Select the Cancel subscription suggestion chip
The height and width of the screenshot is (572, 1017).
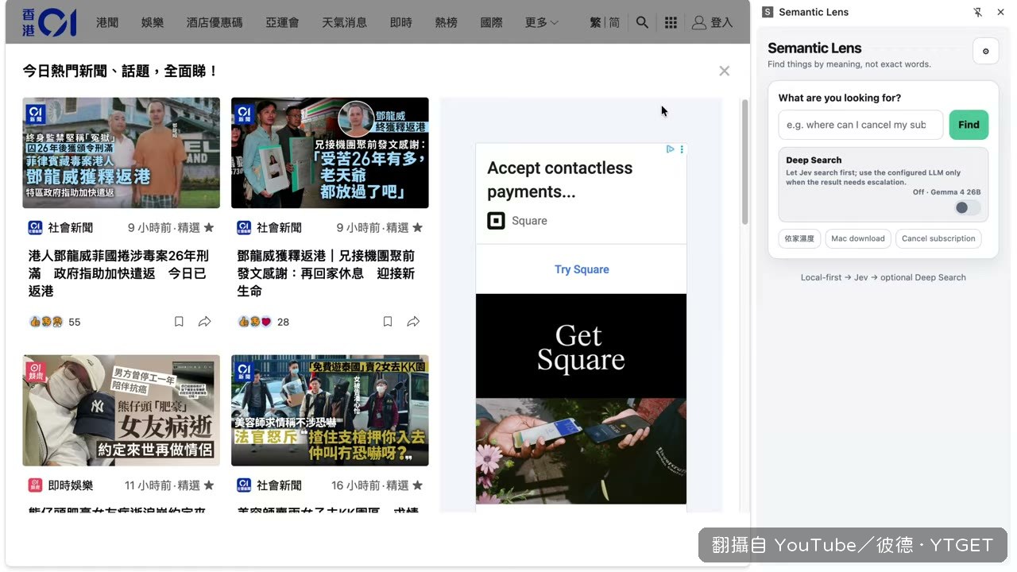(x=938, y=238)
